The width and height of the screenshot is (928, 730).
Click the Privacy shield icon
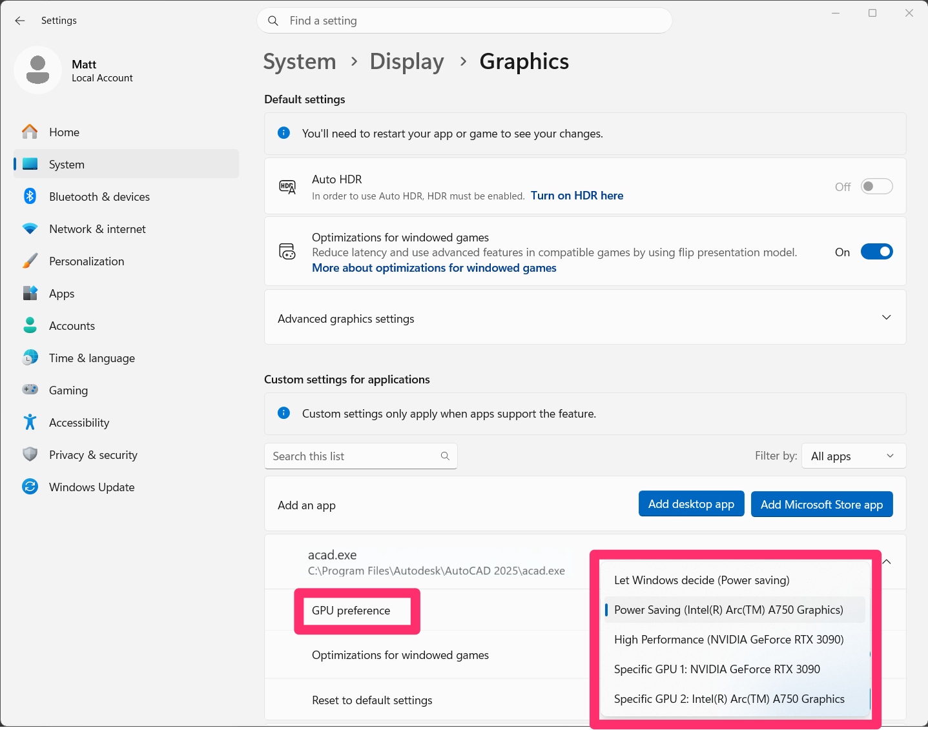30,454
